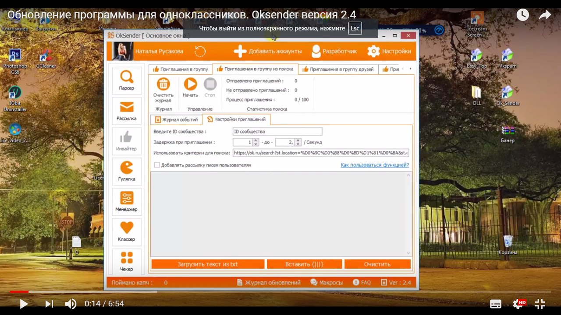Select Приглашения в группу друзей tab
The image size is (561, 315).
[x=338, y=69]
